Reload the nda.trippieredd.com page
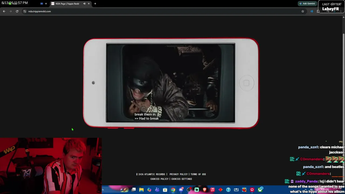Viewport: 345px width, 194px height. point(17,11)
